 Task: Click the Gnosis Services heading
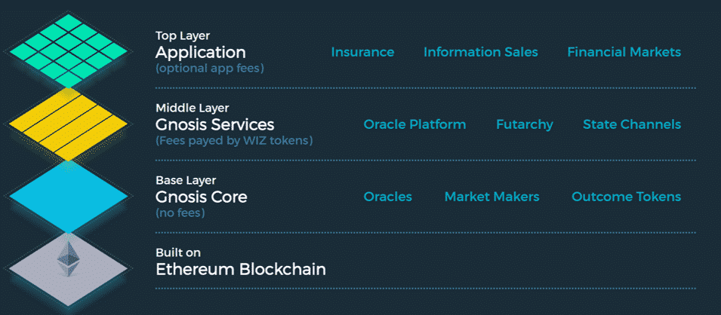point(214,124)
